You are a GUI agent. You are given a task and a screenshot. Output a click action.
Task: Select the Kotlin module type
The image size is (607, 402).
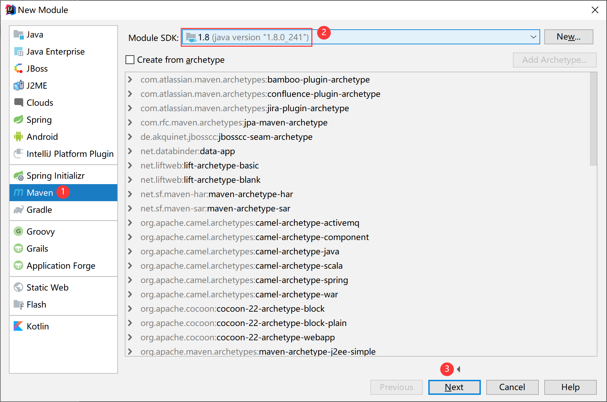click(63, 326)
